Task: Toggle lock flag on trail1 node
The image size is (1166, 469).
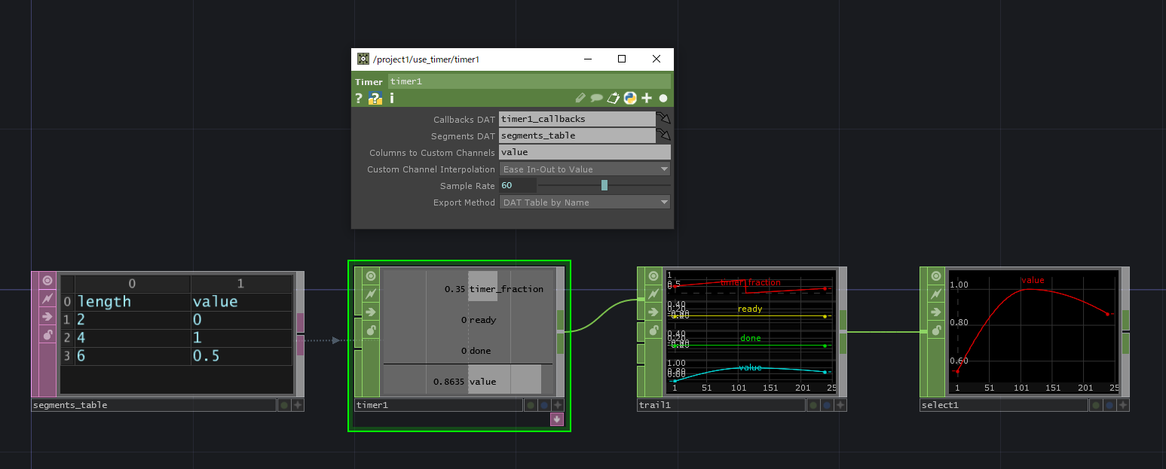Action: (653, 330)
